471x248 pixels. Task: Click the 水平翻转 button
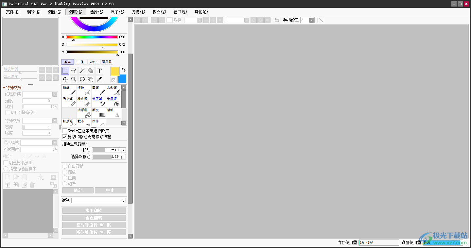pos(94,210)
